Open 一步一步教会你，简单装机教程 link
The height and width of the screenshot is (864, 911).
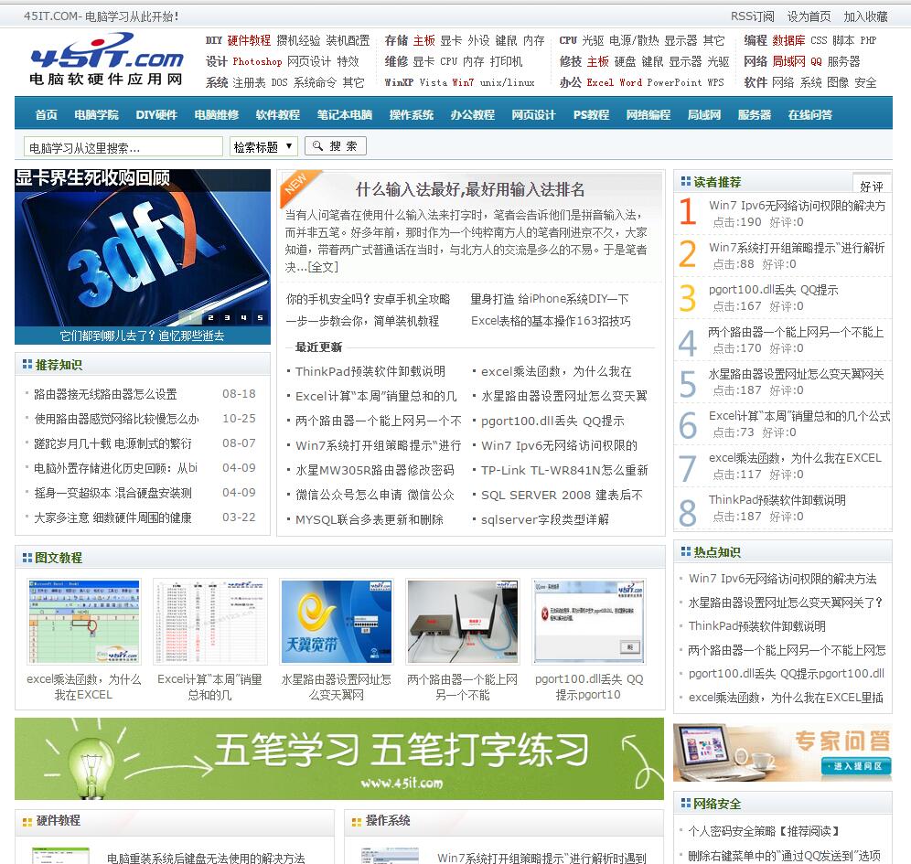coord(362,321)
